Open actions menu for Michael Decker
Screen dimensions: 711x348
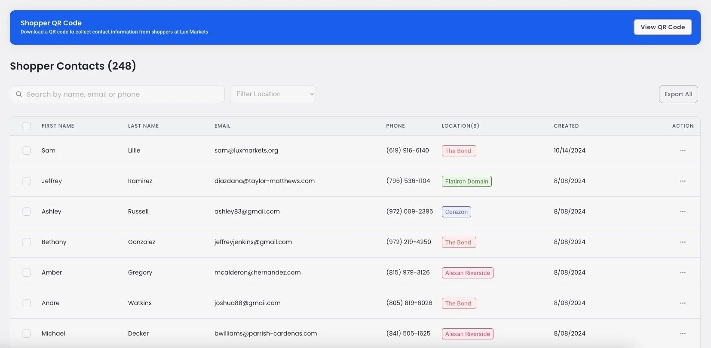[x=683, y=334]
